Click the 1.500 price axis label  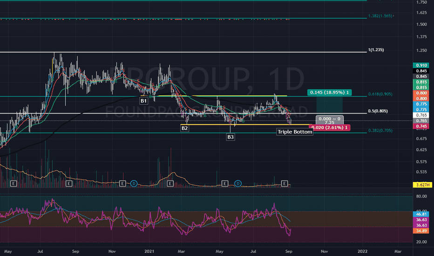click(421, 24)
